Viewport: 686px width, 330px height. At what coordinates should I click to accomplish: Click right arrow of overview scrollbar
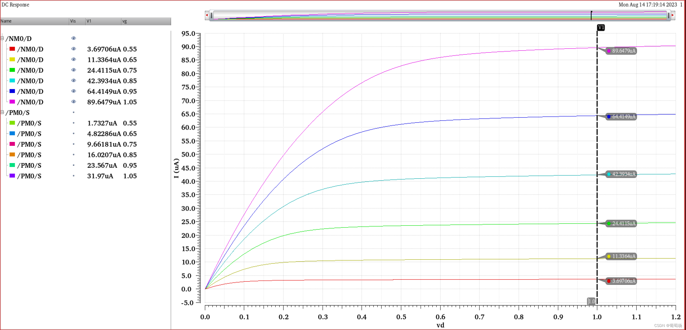tap(673, 15)
